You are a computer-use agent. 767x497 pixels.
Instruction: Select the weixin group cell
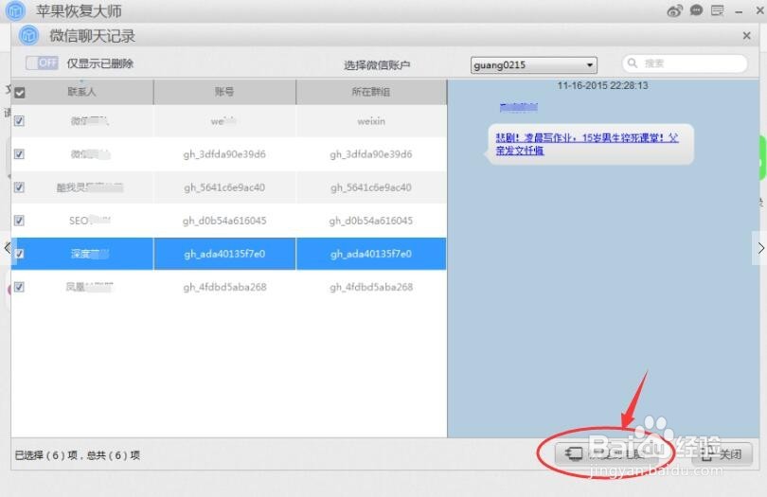(371, 121)
